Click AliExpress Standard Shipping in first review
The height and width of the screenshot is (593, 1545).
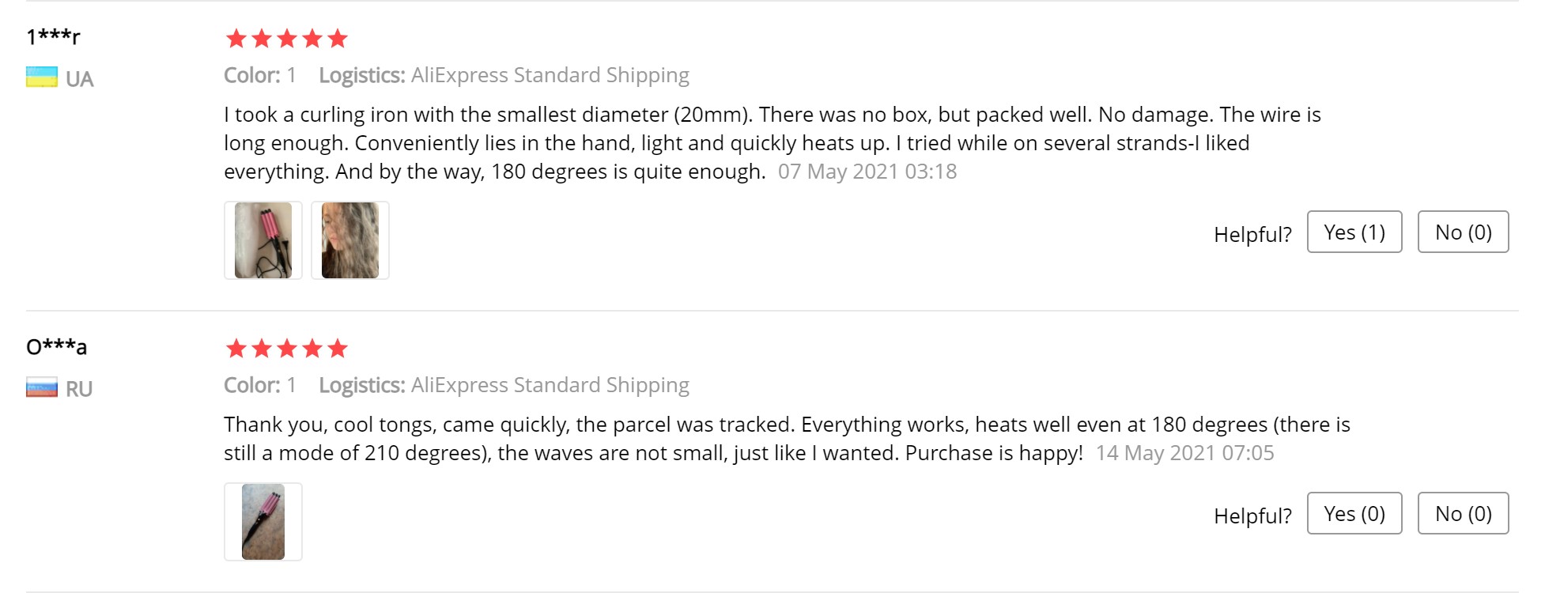point(550,75)
